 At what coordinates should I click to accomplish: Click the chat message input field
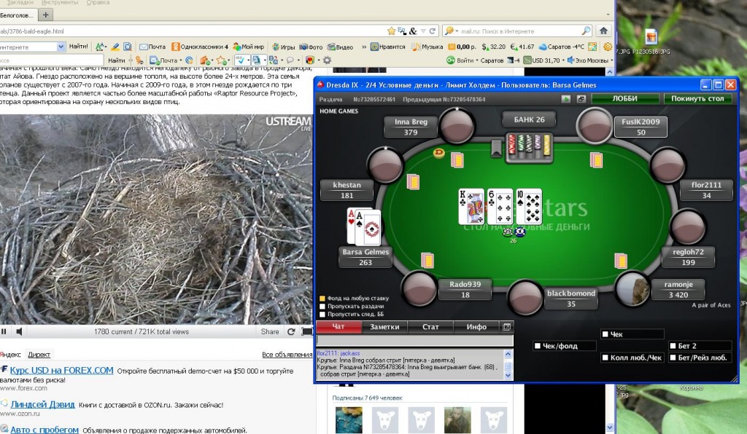tap(415, 340)
